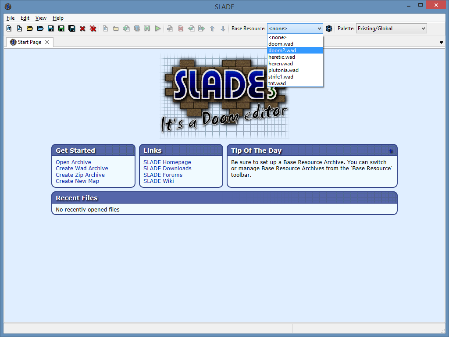Choose hexen.wad in the Base Resource list

[x=295, y=64]
